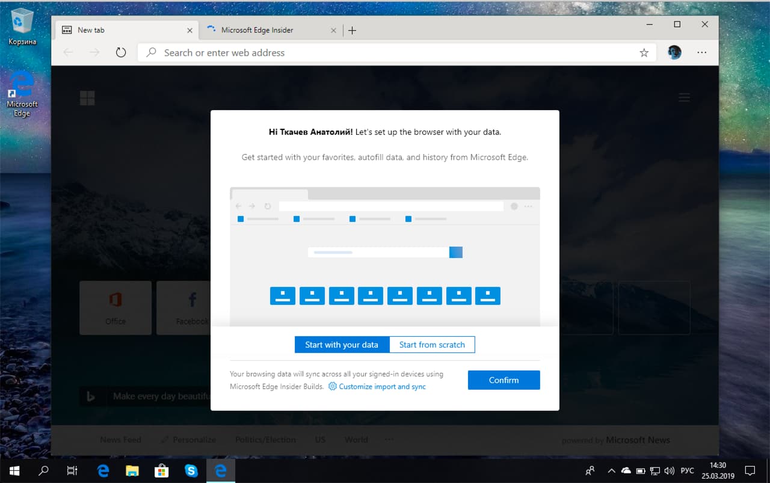Click the powered by Microsoft News text
Image resolution: width=770 pixels, height=483 pixels.
pos(616,440)
